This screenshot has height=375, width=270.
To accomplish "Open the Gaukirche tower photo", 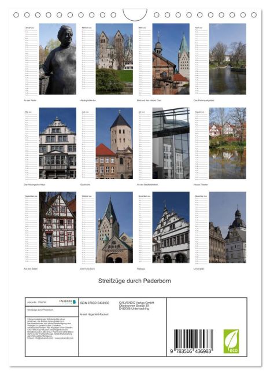I will click(114, 143).
